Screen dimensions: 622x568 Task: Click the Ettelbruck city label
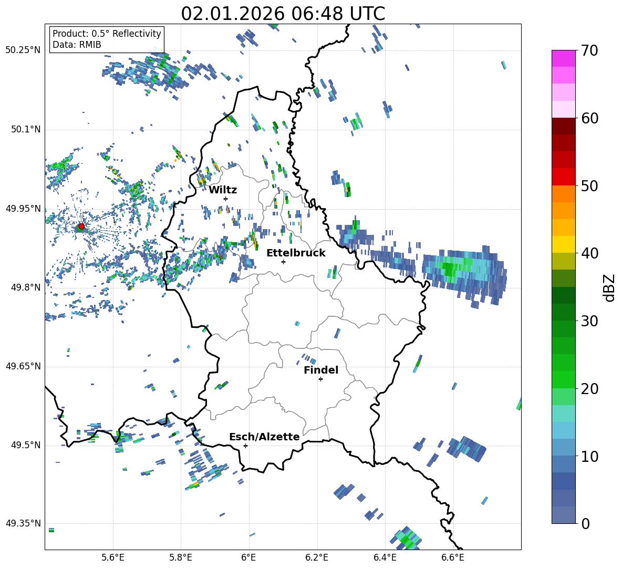pos(296,253)
